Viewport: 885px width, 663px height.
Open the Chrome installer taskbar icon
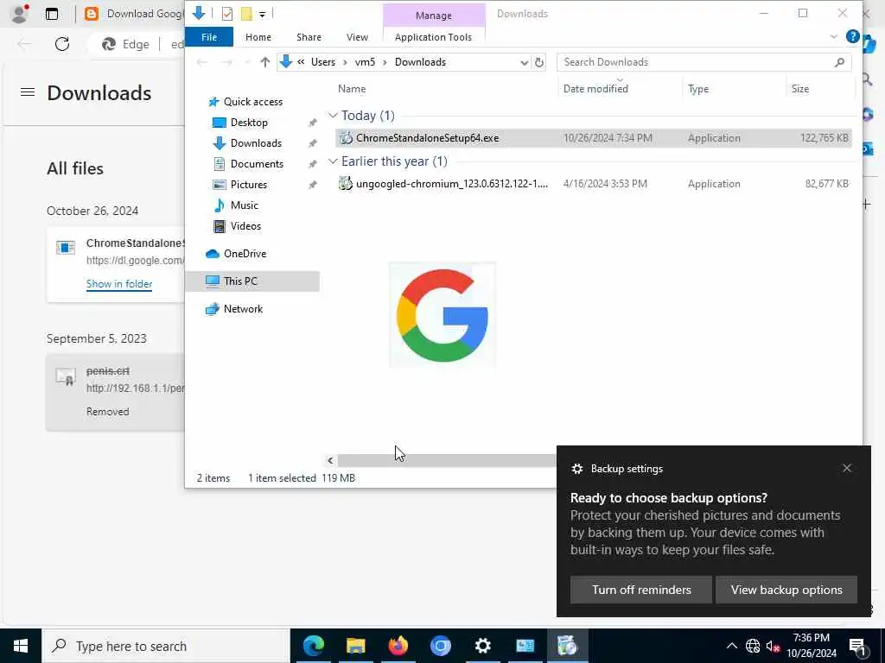click(567, 646)
